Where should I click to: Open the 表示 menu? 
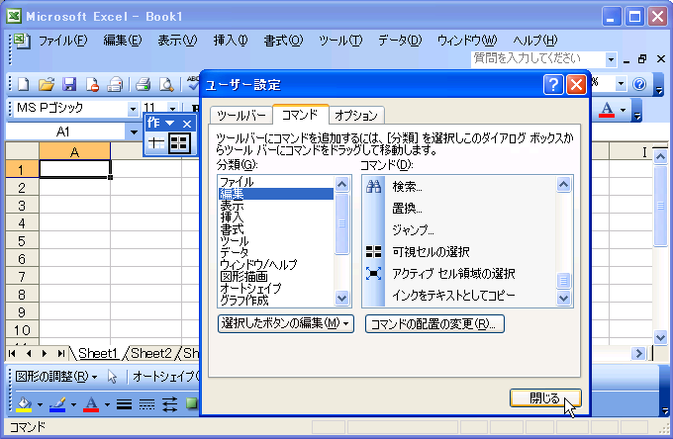click(x=177, y=41)
